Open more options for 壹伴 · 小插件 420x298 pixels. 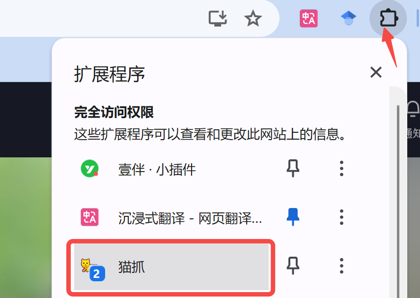(341, 169)
